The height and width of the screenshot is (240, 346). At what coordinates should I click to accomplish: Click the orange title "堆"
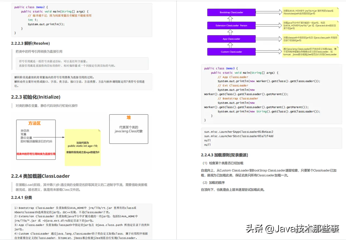pos(129,117)
